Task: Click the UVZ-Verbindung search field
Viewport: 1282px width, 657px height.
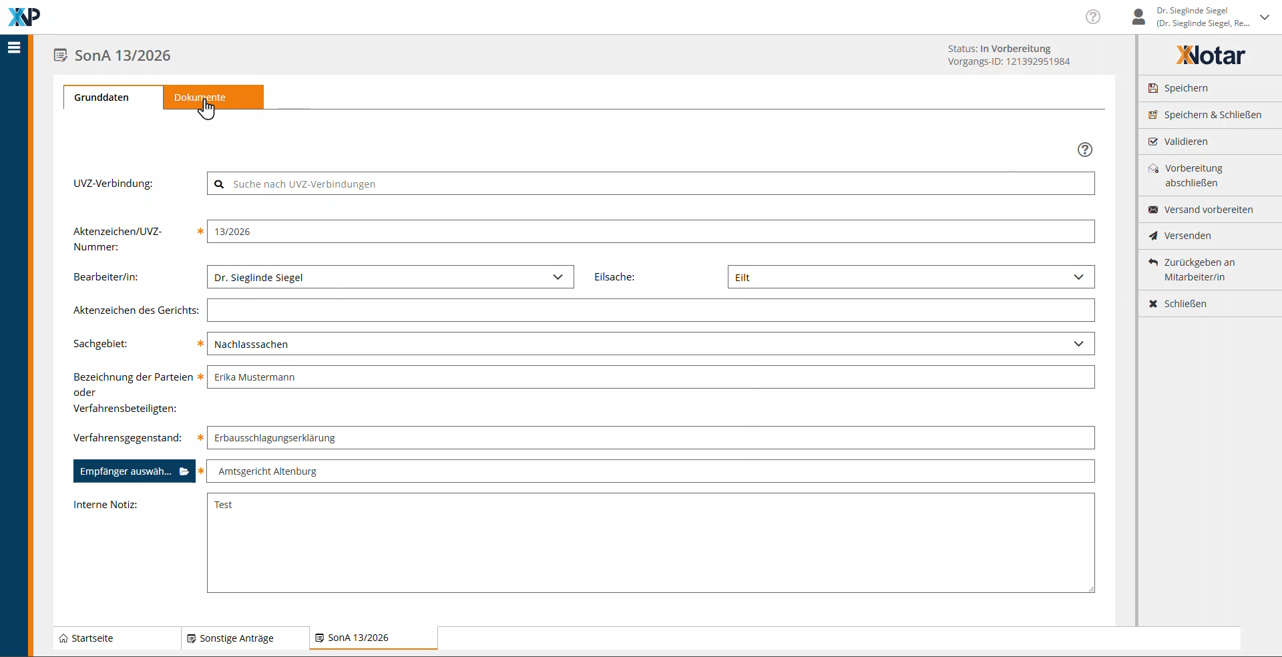Action: coord(650,184)
